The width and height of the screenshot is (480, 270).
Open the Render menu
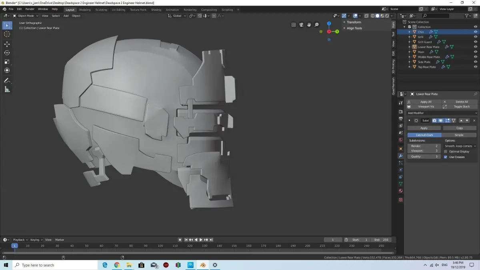pyautogui.click(x=30, y=9)
